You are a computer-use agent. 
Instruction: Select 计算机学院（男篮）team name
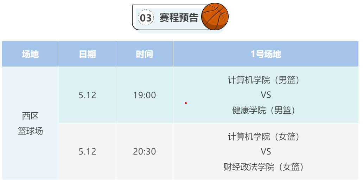click(266, 80)
